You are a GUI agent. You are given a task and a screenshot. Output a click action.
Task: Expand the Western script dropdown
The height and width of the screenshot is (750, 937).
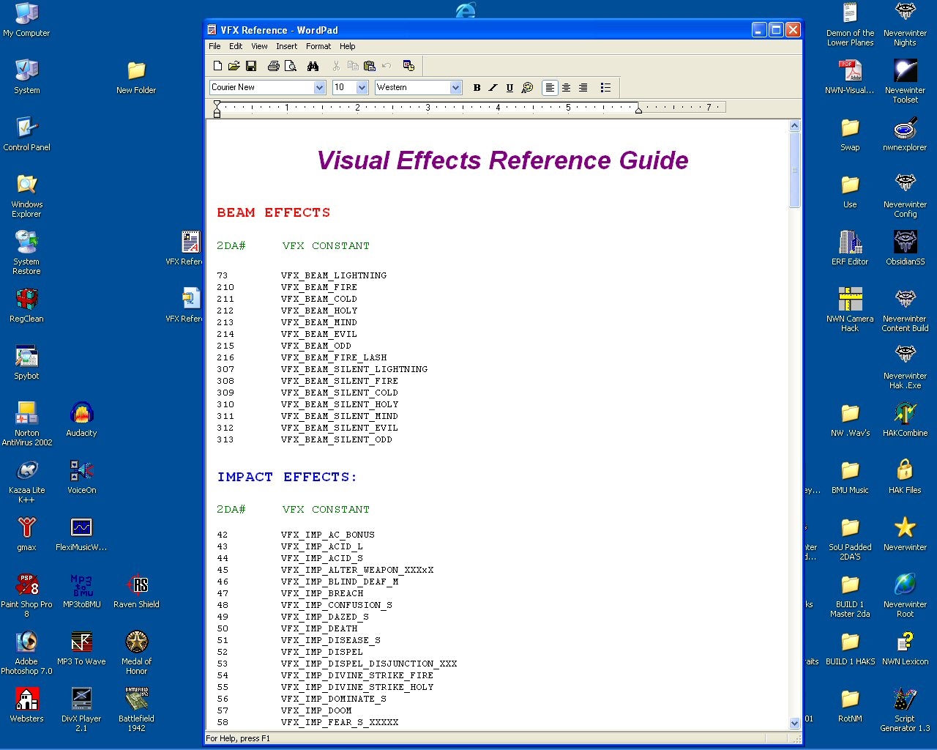pos(455,88)
